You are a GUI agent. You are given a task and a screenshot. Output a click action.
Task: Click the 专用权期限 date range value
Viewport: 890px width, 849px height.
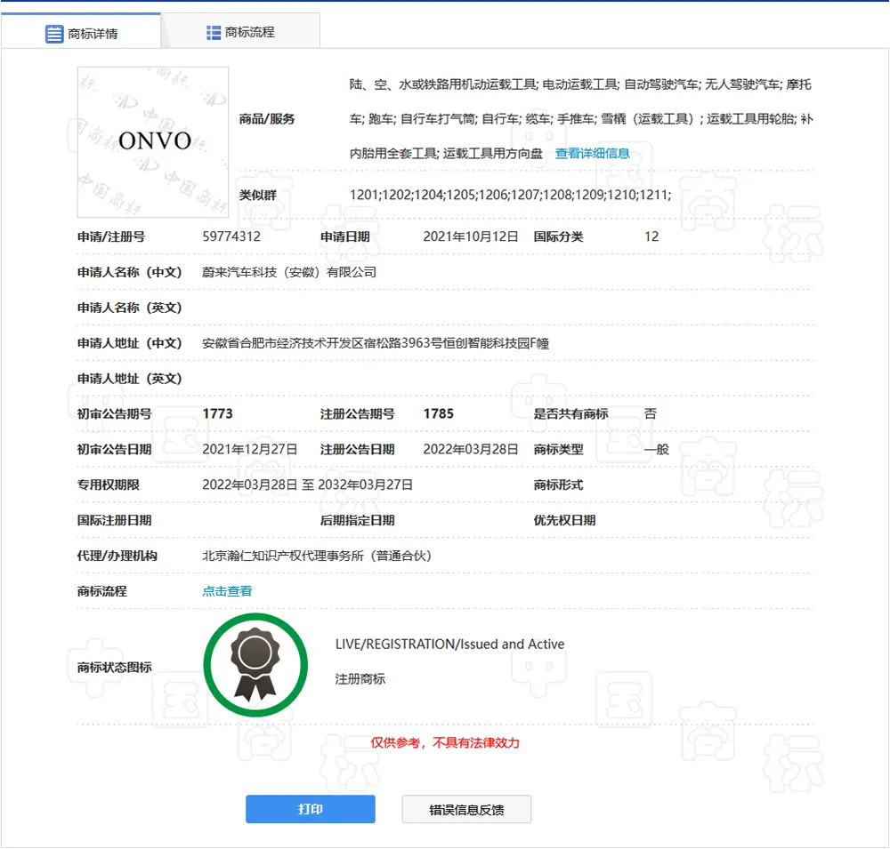tap(308, 485)
